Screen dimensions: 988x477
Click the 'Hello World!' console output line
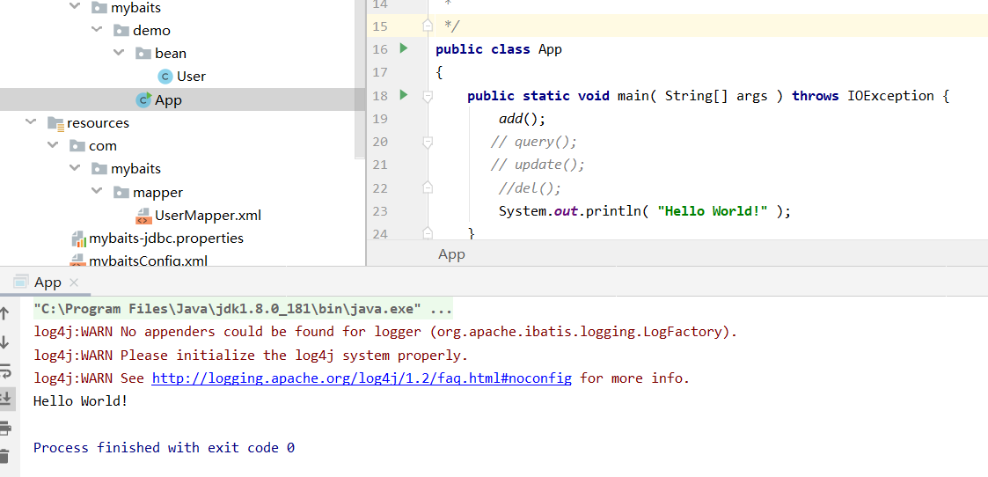(x=81, y=400)
